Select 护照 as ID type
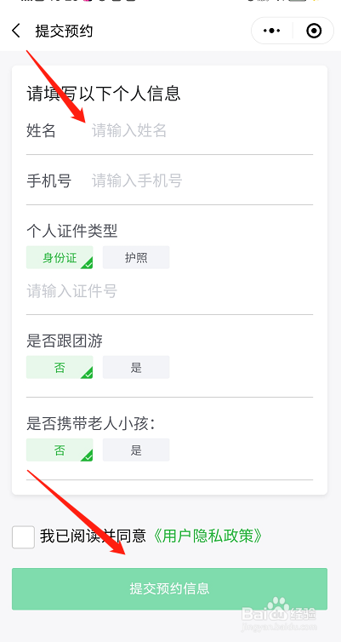Screen dimensions: 341x642 coord(136,257)
